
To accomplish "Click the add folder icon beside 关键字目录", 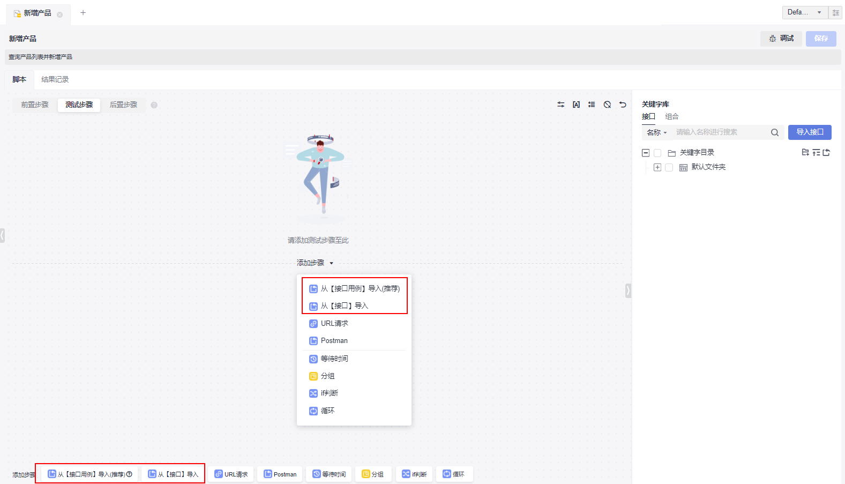I will pyautogui.click(x=805, y=152).
